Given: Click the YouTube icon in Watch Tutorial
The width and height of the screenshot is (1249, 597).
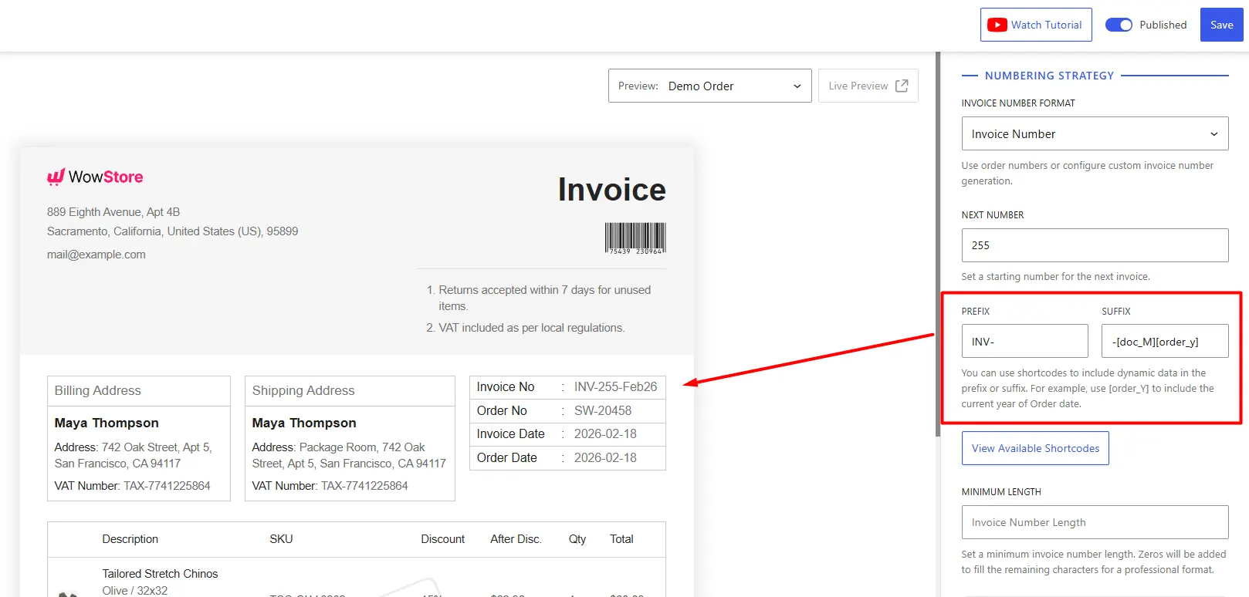Looking at the screenshot, I should click(997, 25).
